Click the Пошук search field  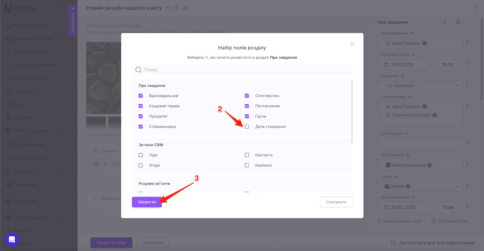[x=242, y=70]
